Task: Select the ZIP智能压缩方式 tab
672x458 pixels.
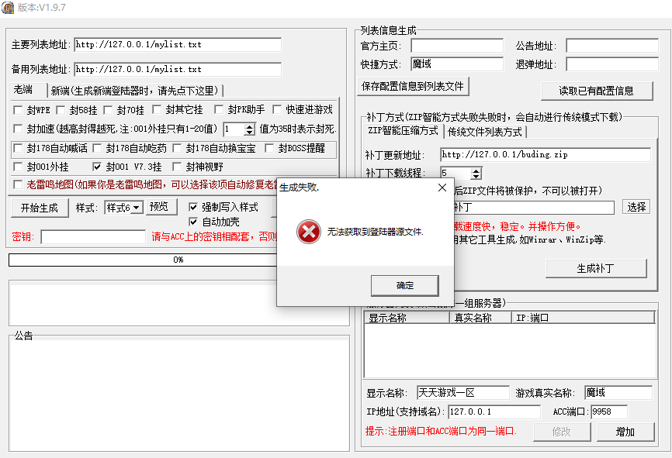Action: pos(403,130)
